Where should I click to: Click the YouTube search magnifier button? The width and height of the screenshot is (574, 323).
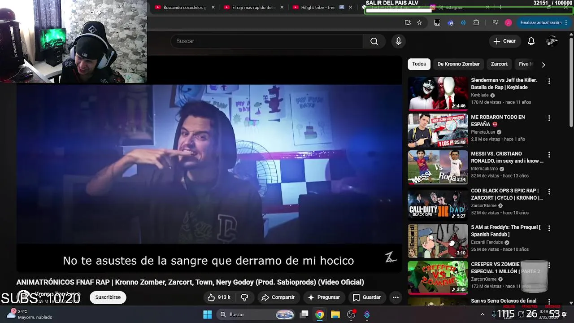[374, 41]
